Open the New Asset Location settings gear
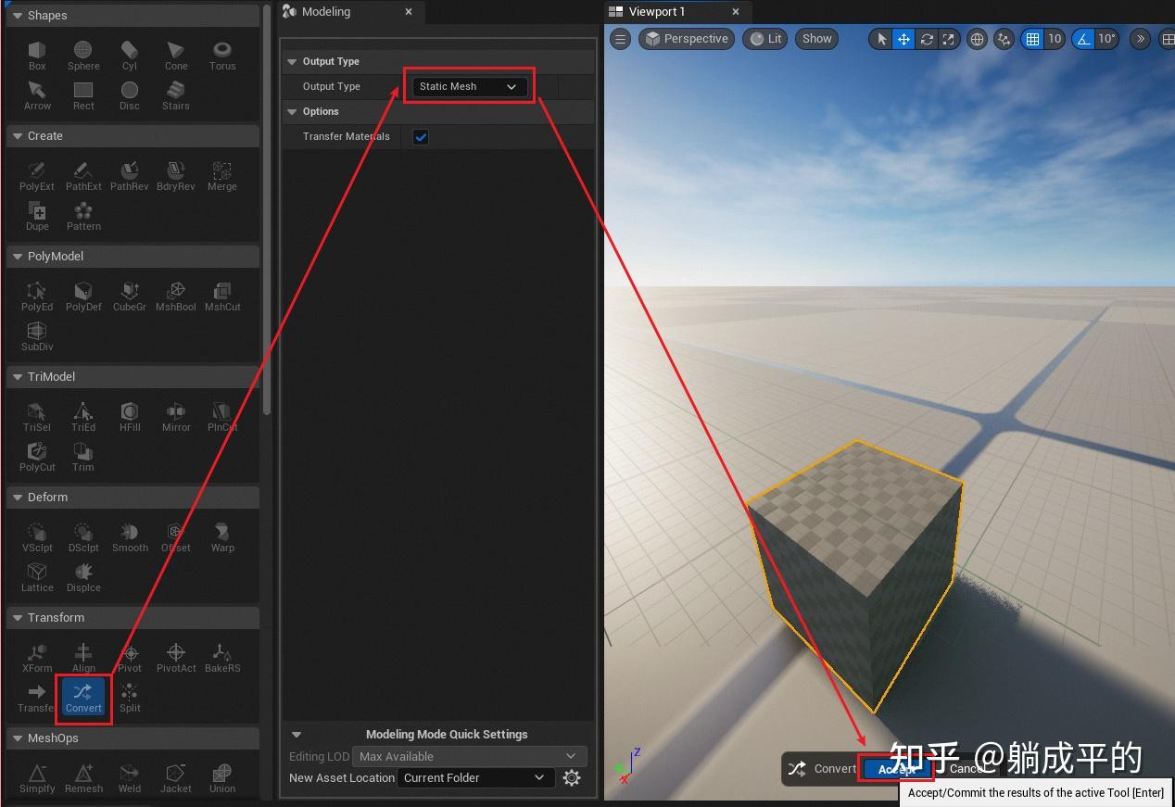1175x807 pixels. pos(572,777)
